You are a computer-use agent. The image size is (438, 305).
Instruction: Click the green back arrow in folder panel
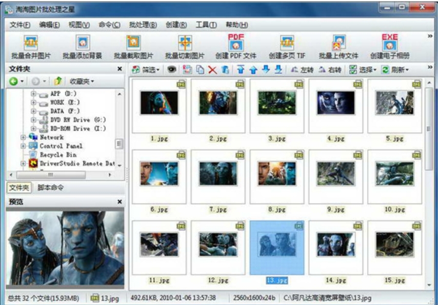[x=13, y=81]
